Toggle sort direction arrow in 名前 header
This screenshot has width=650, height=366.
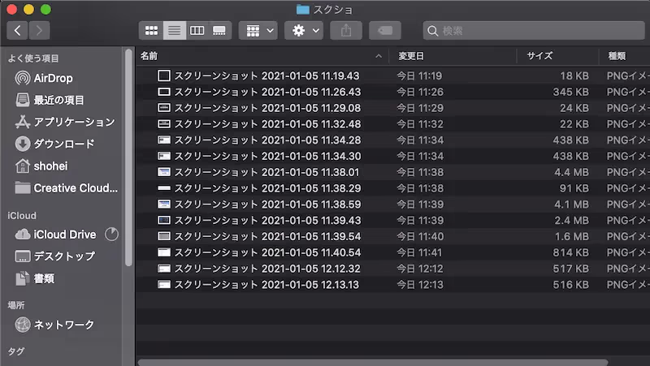(379, 56)
